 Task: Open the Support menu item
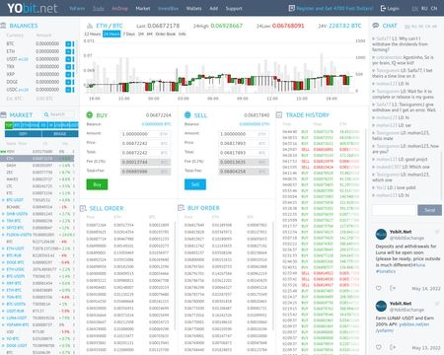pos(234,9)
